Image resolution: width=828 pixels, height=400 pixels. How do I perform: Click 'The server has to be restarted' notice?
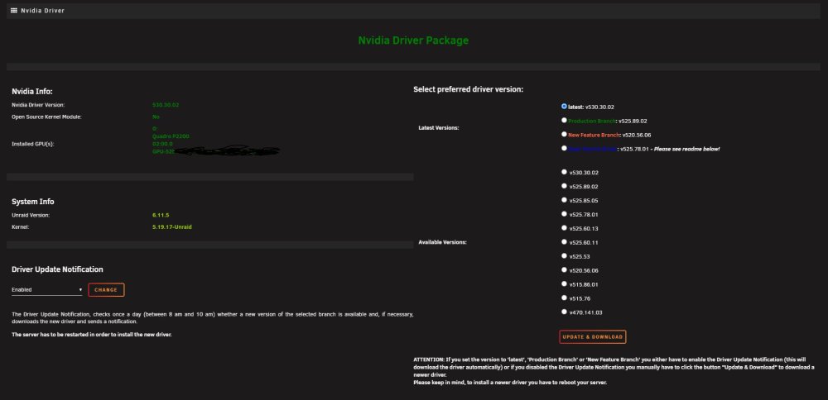click(91, 335)
